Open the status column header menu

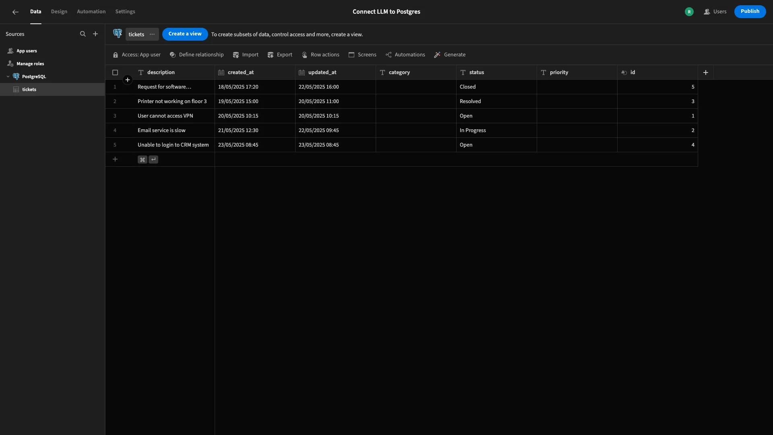[496, 72]
